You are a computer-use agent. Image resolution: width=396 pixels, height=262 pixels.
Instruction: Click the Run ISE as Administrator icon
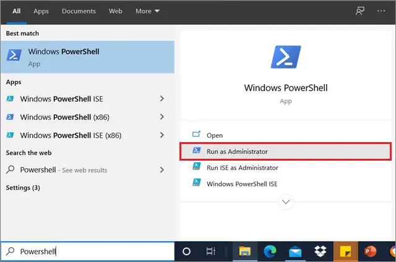[197, 166]
